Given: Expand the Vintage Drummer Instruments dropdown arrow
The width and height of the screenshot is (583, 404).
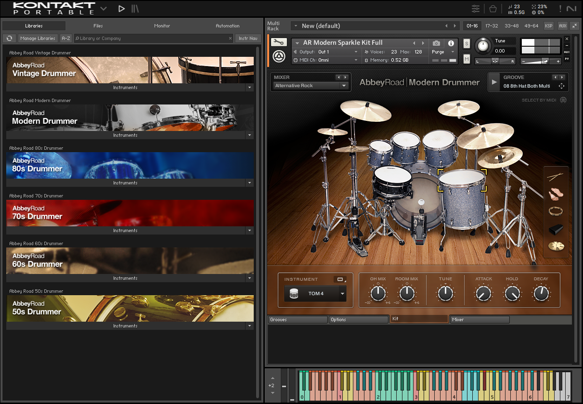Looking at the screenshot, I should point(249,88).
